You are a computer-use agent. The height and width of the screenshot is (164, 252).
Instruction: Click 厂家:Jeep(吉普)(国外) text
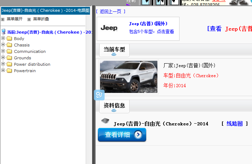189,65
